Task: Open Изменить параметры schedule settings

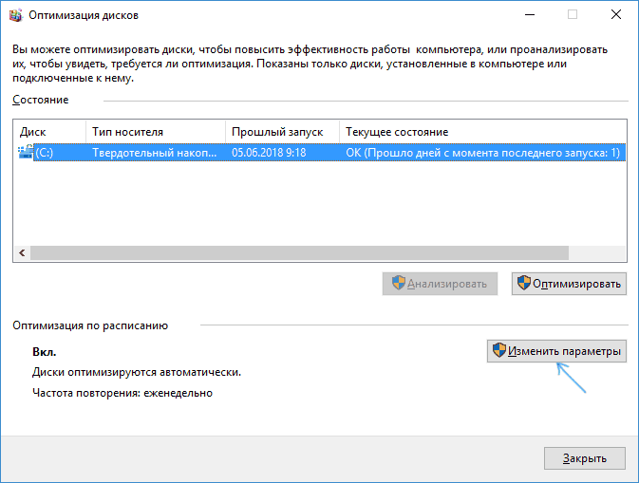Action: (556, 351)
